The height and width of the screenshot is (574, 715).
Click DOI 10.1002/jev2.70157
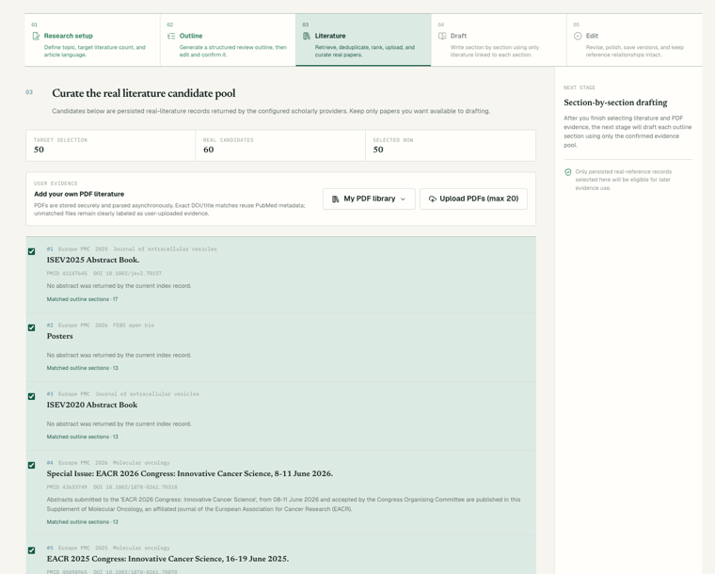(x=127, y=274)
